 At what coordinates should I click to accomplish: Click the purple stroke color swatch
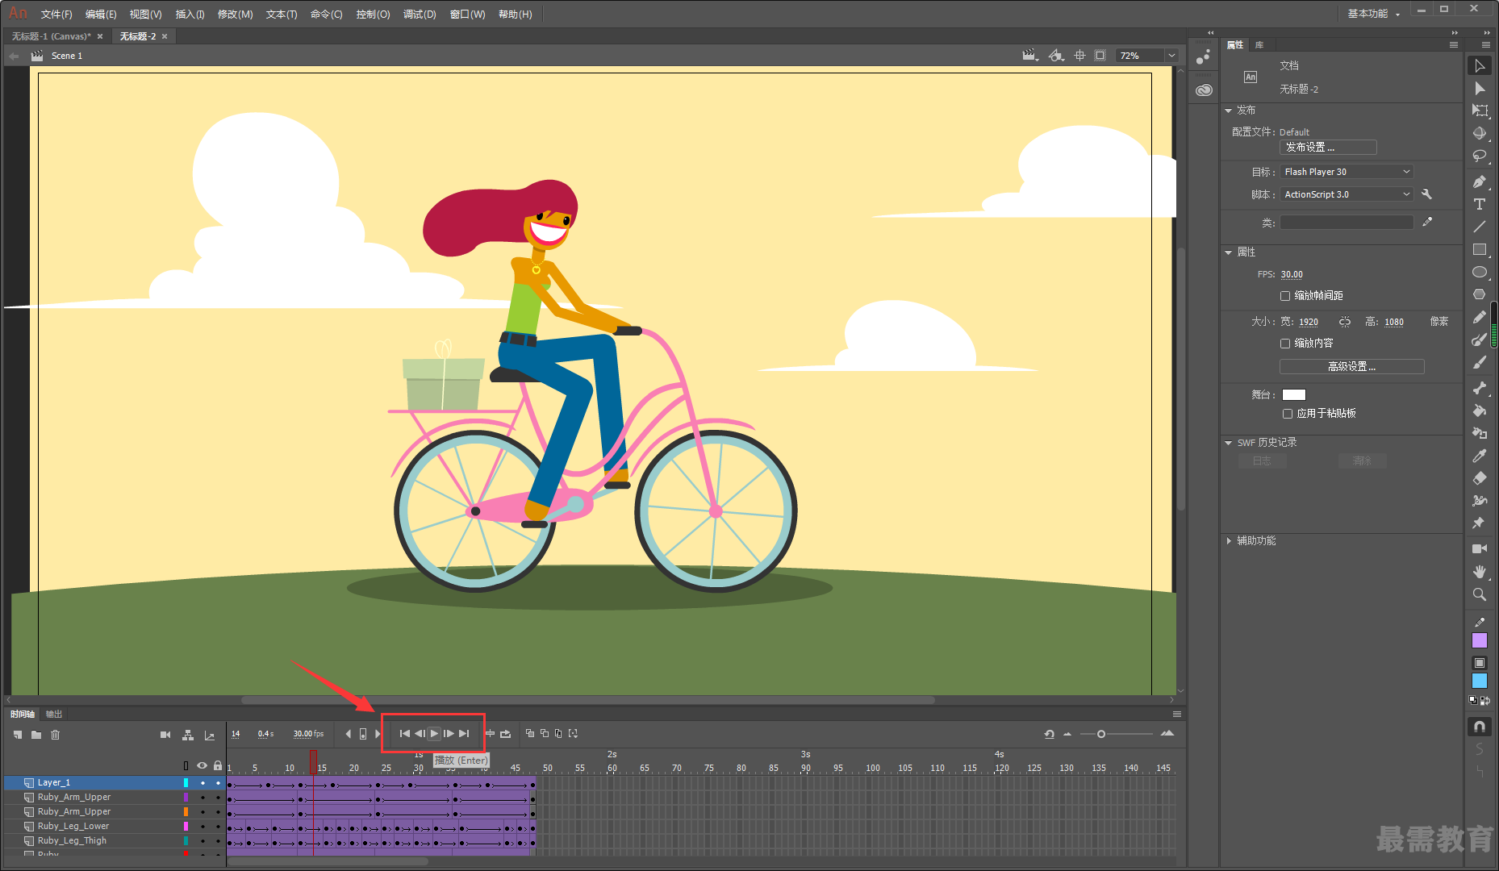[x=1480, y=641]
